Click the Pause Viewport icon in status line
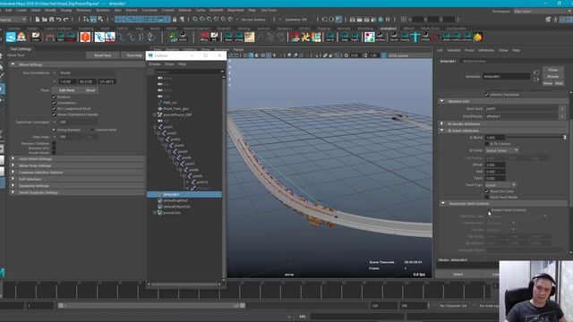The image size is (573, 322). 388,20
